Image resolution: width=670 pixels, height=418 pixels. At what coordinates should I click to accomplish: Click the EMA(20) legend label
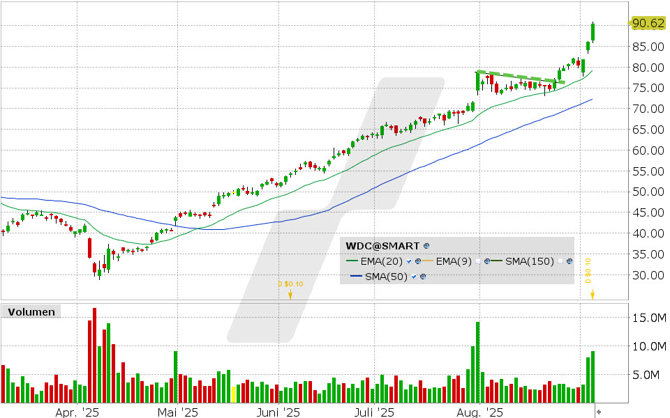382,261
